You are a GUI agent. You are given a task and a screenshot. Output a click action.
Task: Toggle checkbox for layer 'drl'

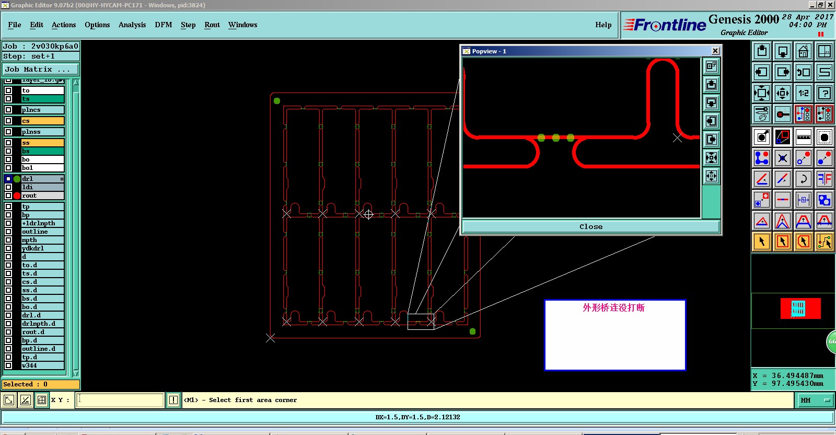click(8, 179)
